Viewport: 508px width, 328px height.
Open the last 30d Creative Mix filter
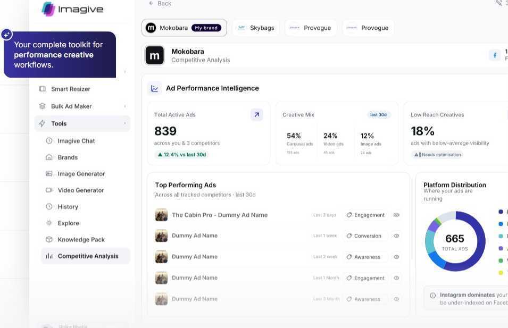tap(378, 115)
